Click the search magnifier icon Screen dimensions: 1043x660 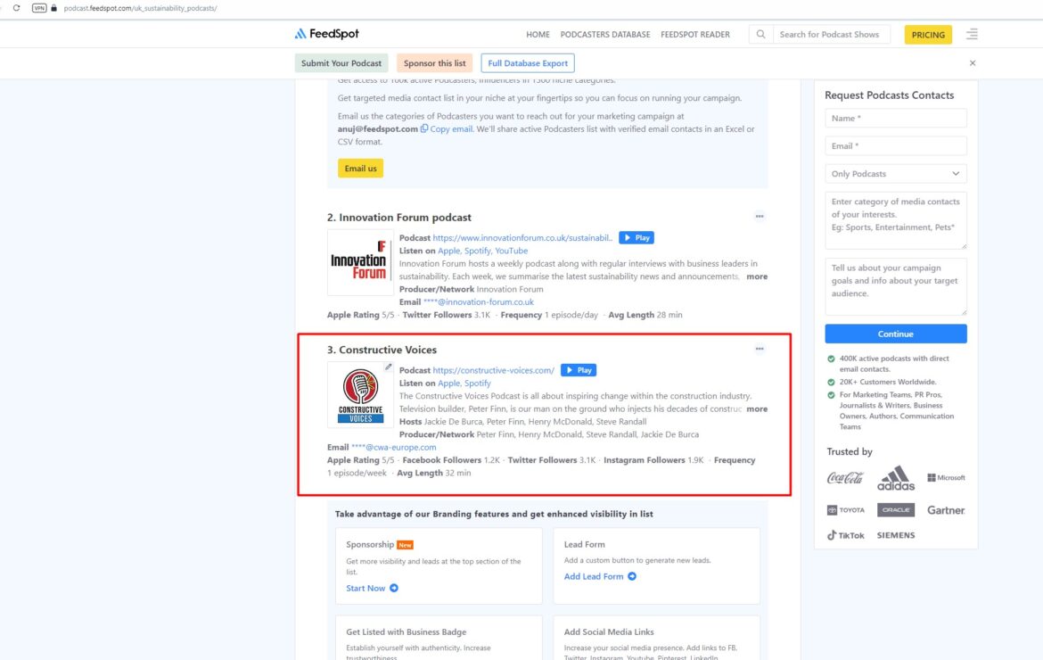(760, 34)
